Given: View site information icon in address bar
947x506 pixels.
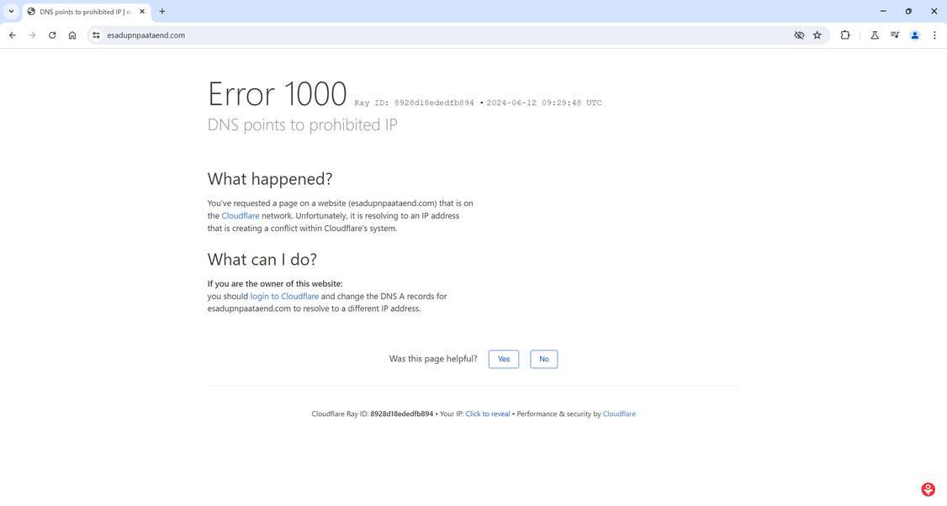Looking at the screenshot, I should coord(96,35).
